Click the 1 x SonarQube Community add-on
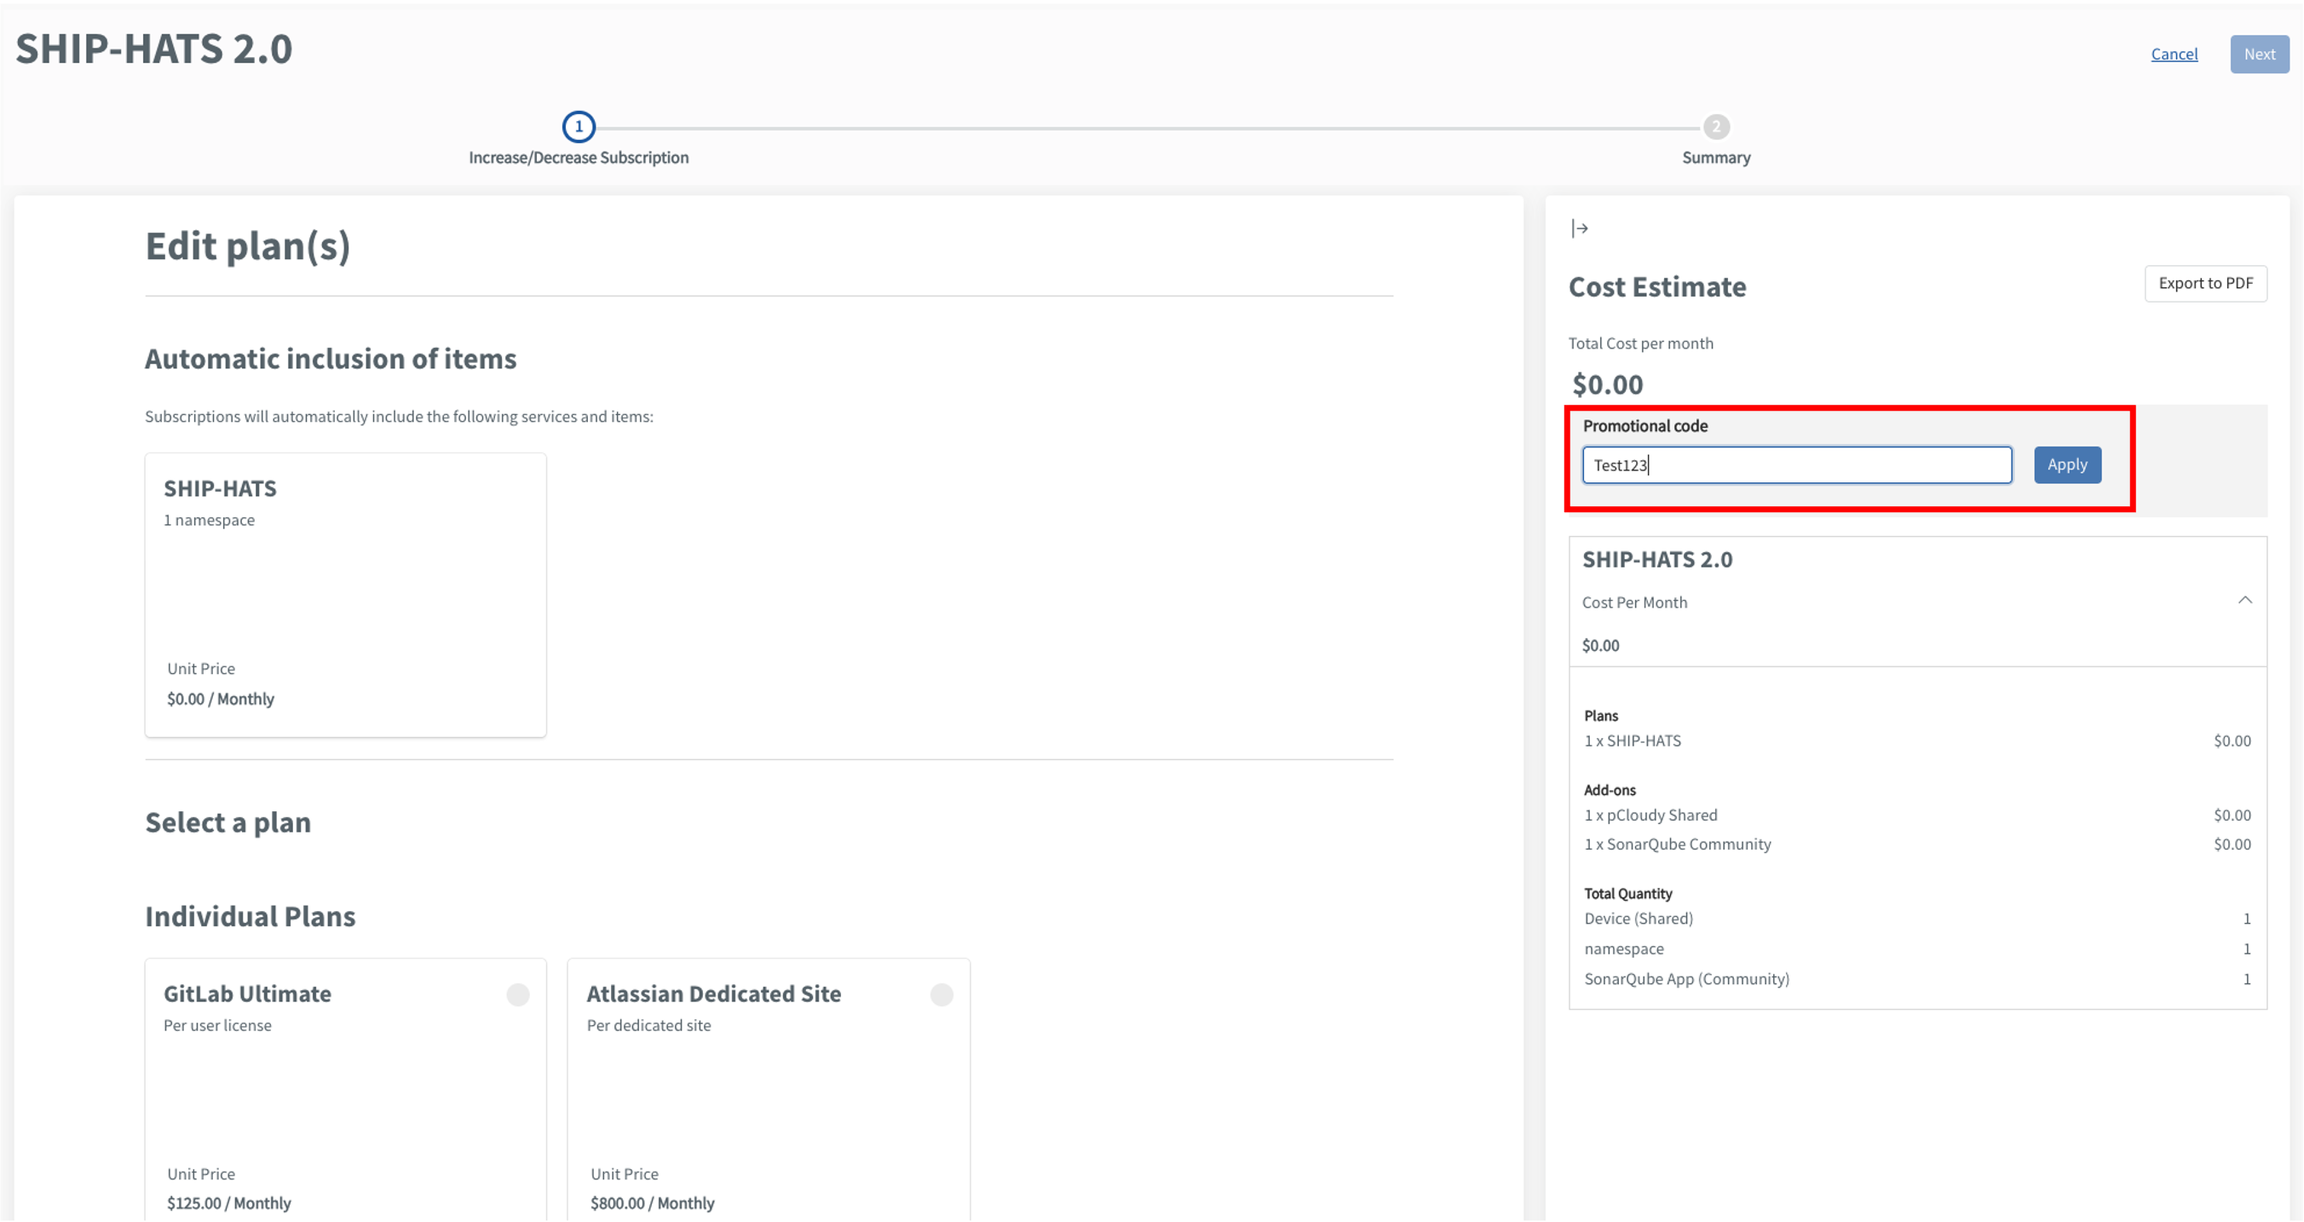2304x1222 pixels. [1678, 844]
